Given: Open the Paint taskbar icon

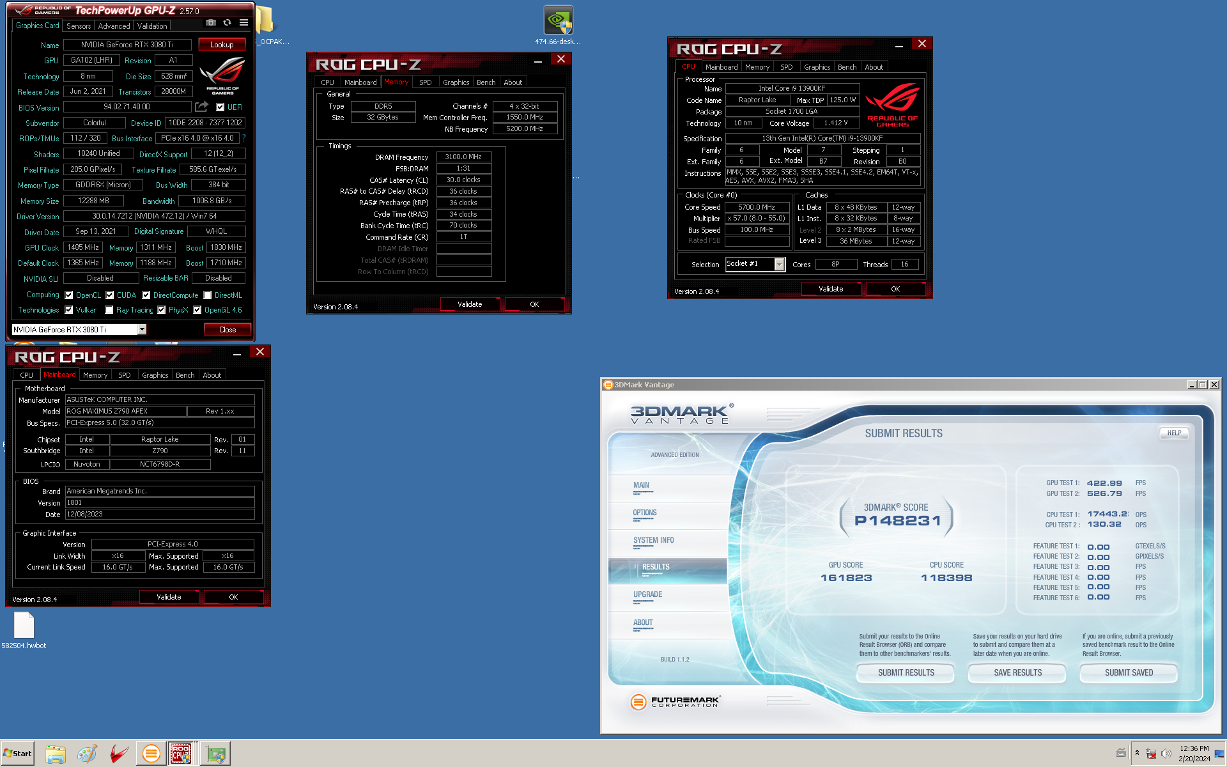Looking at the screenshot, I should coord(87,754).
